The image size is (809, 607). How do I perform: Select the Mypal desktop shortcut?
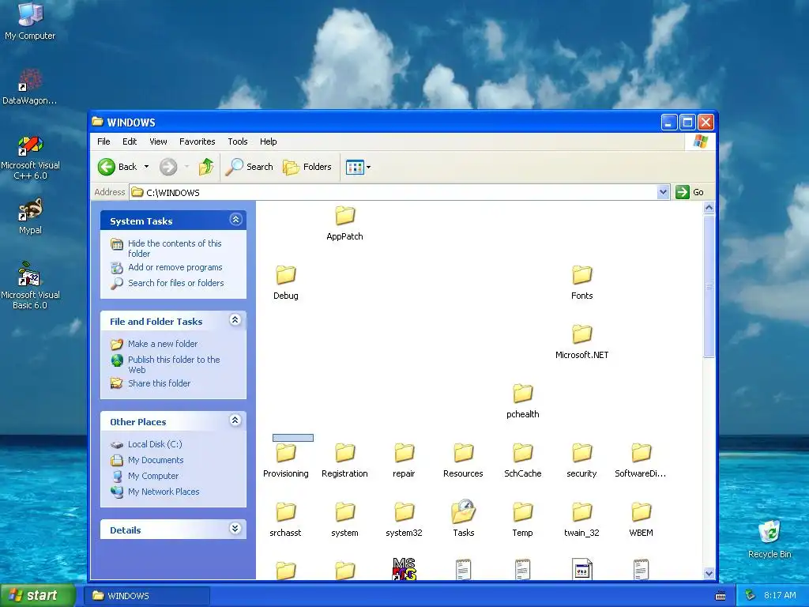pyautogui.click(x=30, y=217)
